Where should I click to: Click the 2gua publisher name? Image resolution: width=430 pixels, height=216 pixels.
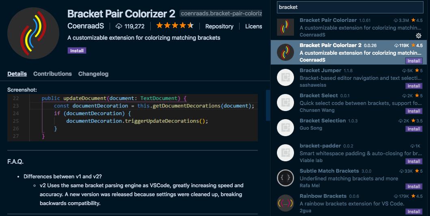pyautogui.click(x=305, y=211)
